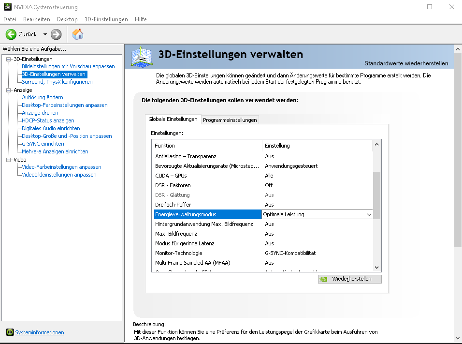Open the Optimale Leistung dropdown
The width and height of the screenshot is (462, 344).
pos(369,214)
